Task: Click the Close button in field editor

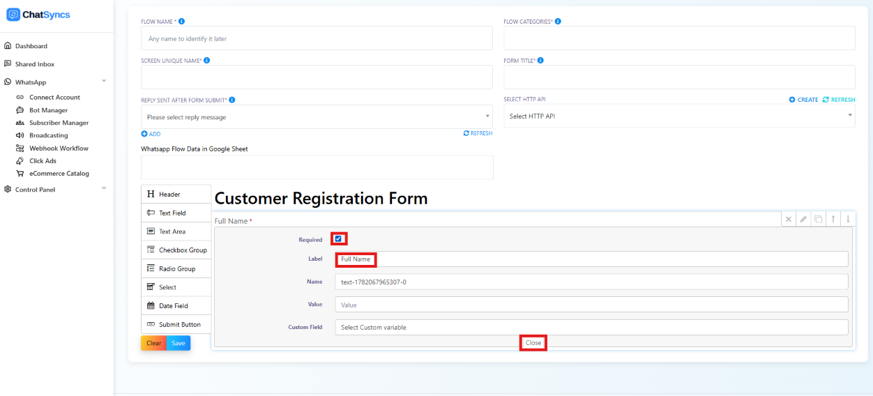Action: pyautogui.click(x=533, y=343)
